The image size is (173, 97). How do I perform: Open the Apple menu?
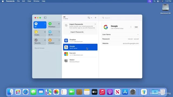tap(3, 1)
